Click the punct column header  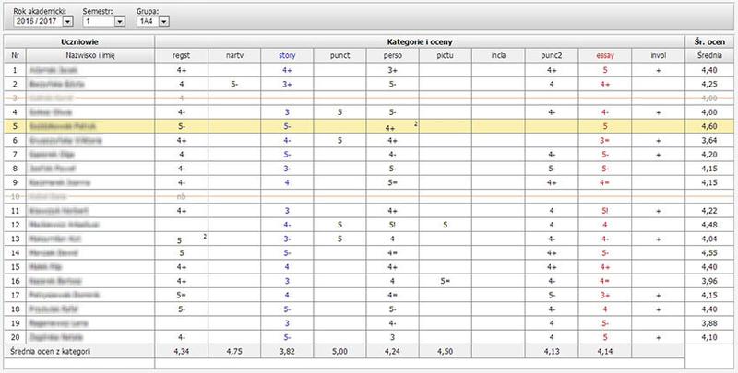pyautogui.click(x=339, y=56)
